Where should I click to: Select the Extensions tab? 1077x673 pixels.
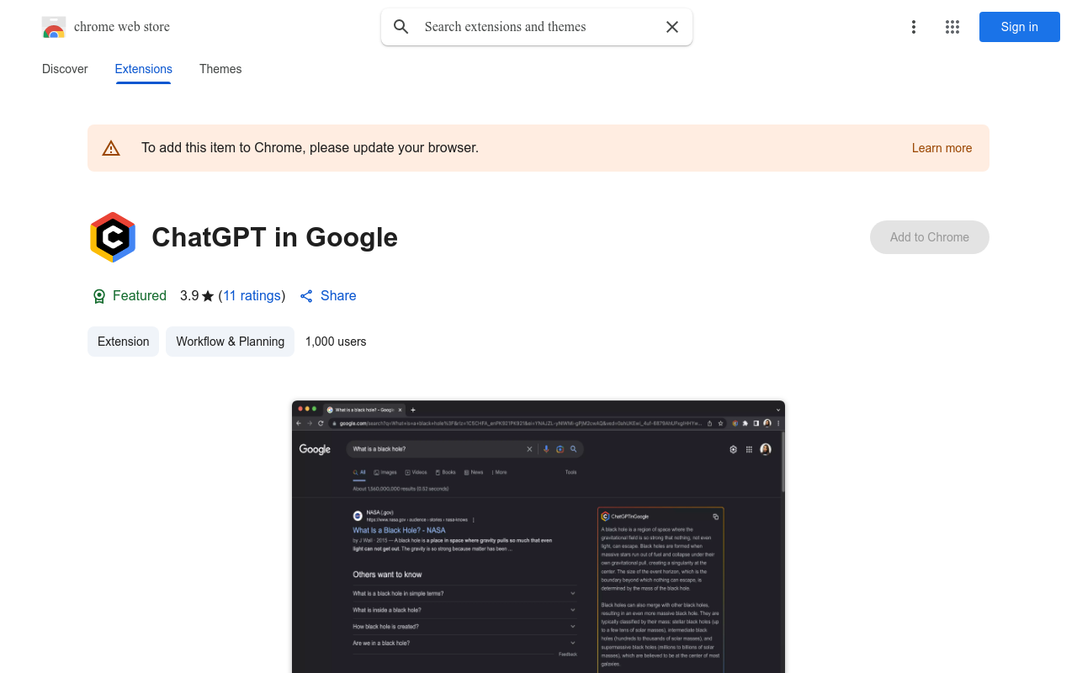tap(143, 69)
